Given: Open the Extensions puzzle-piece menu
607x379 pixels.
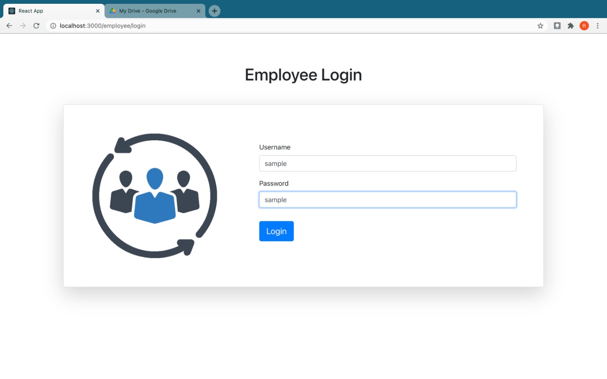Looking at the screenshot, I should pos(570,26).
